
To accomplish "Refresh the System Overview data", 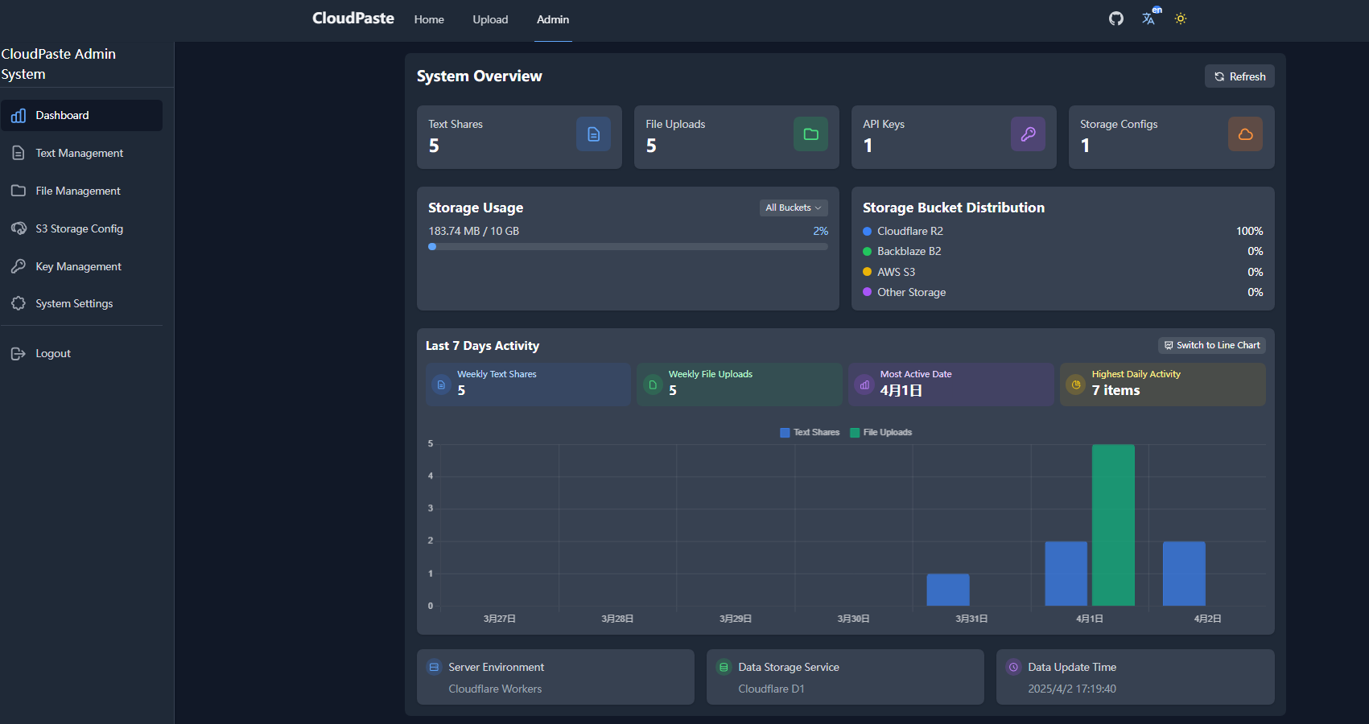I will click(x=1239, y=76).
